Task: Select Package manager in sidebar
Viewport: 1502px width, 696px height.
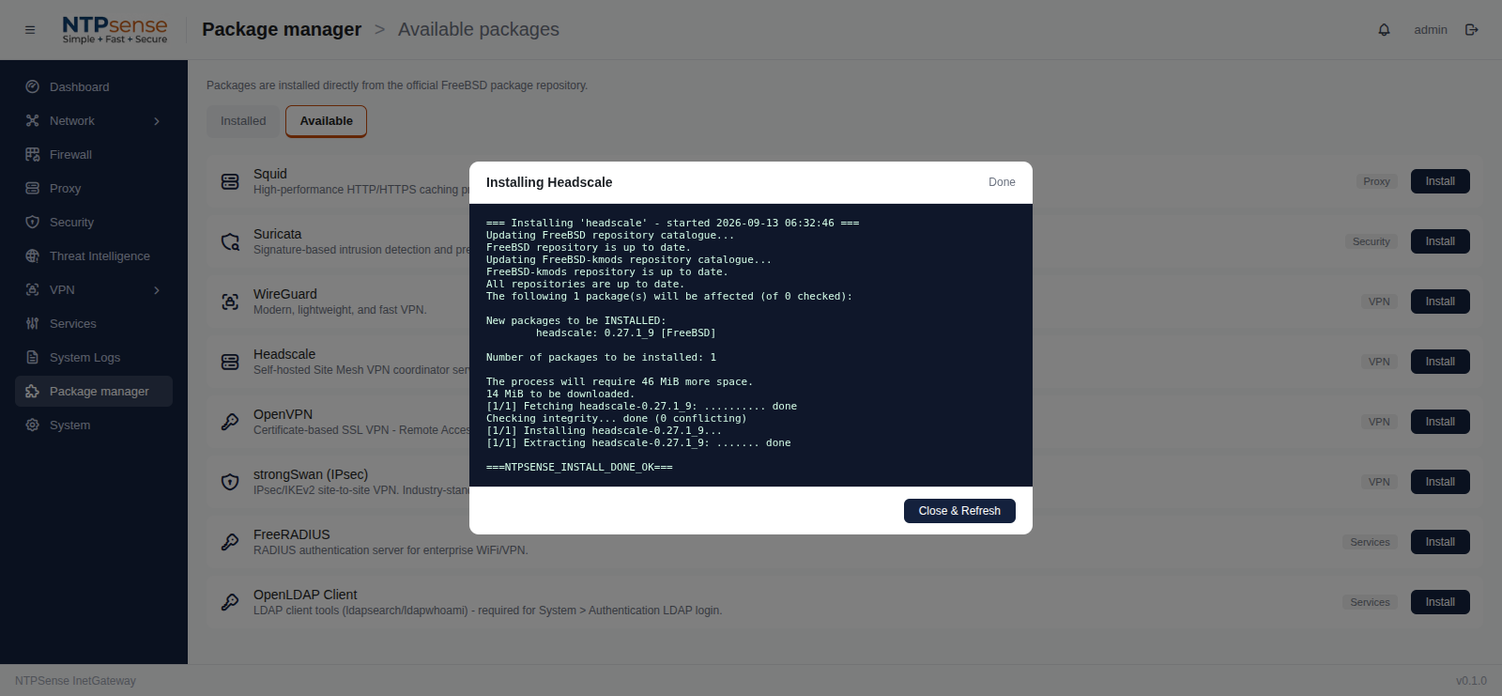Action: 94,392
